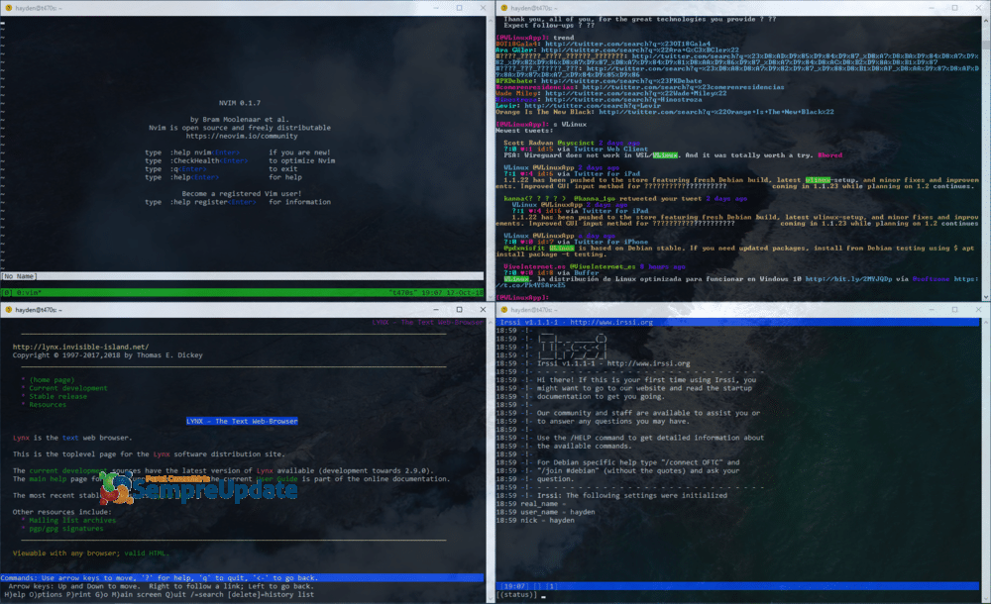Click the "Orange Is The New Black" trend line
Image resolution: width=991 pixels, height=604 pixels.
(664, 112)
